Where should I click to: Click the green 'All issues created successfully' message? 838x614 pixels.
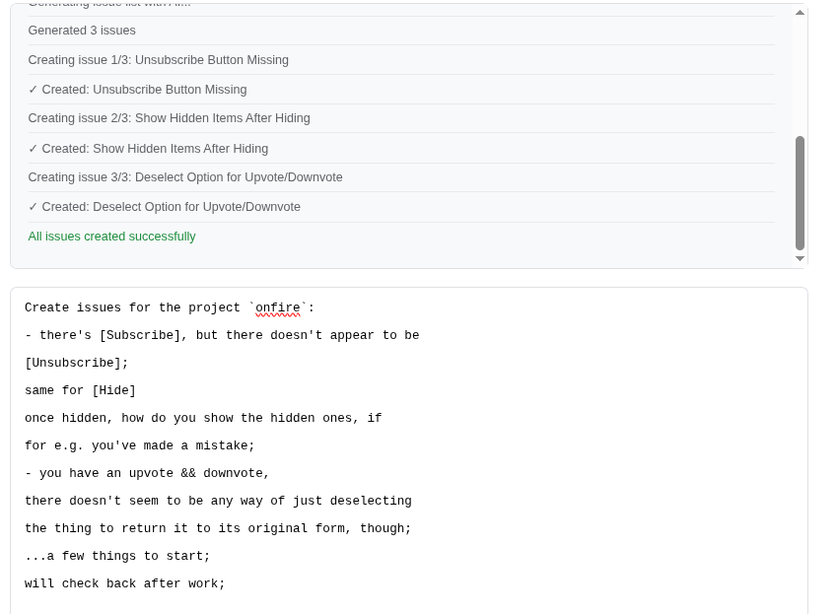coord(111,237)
